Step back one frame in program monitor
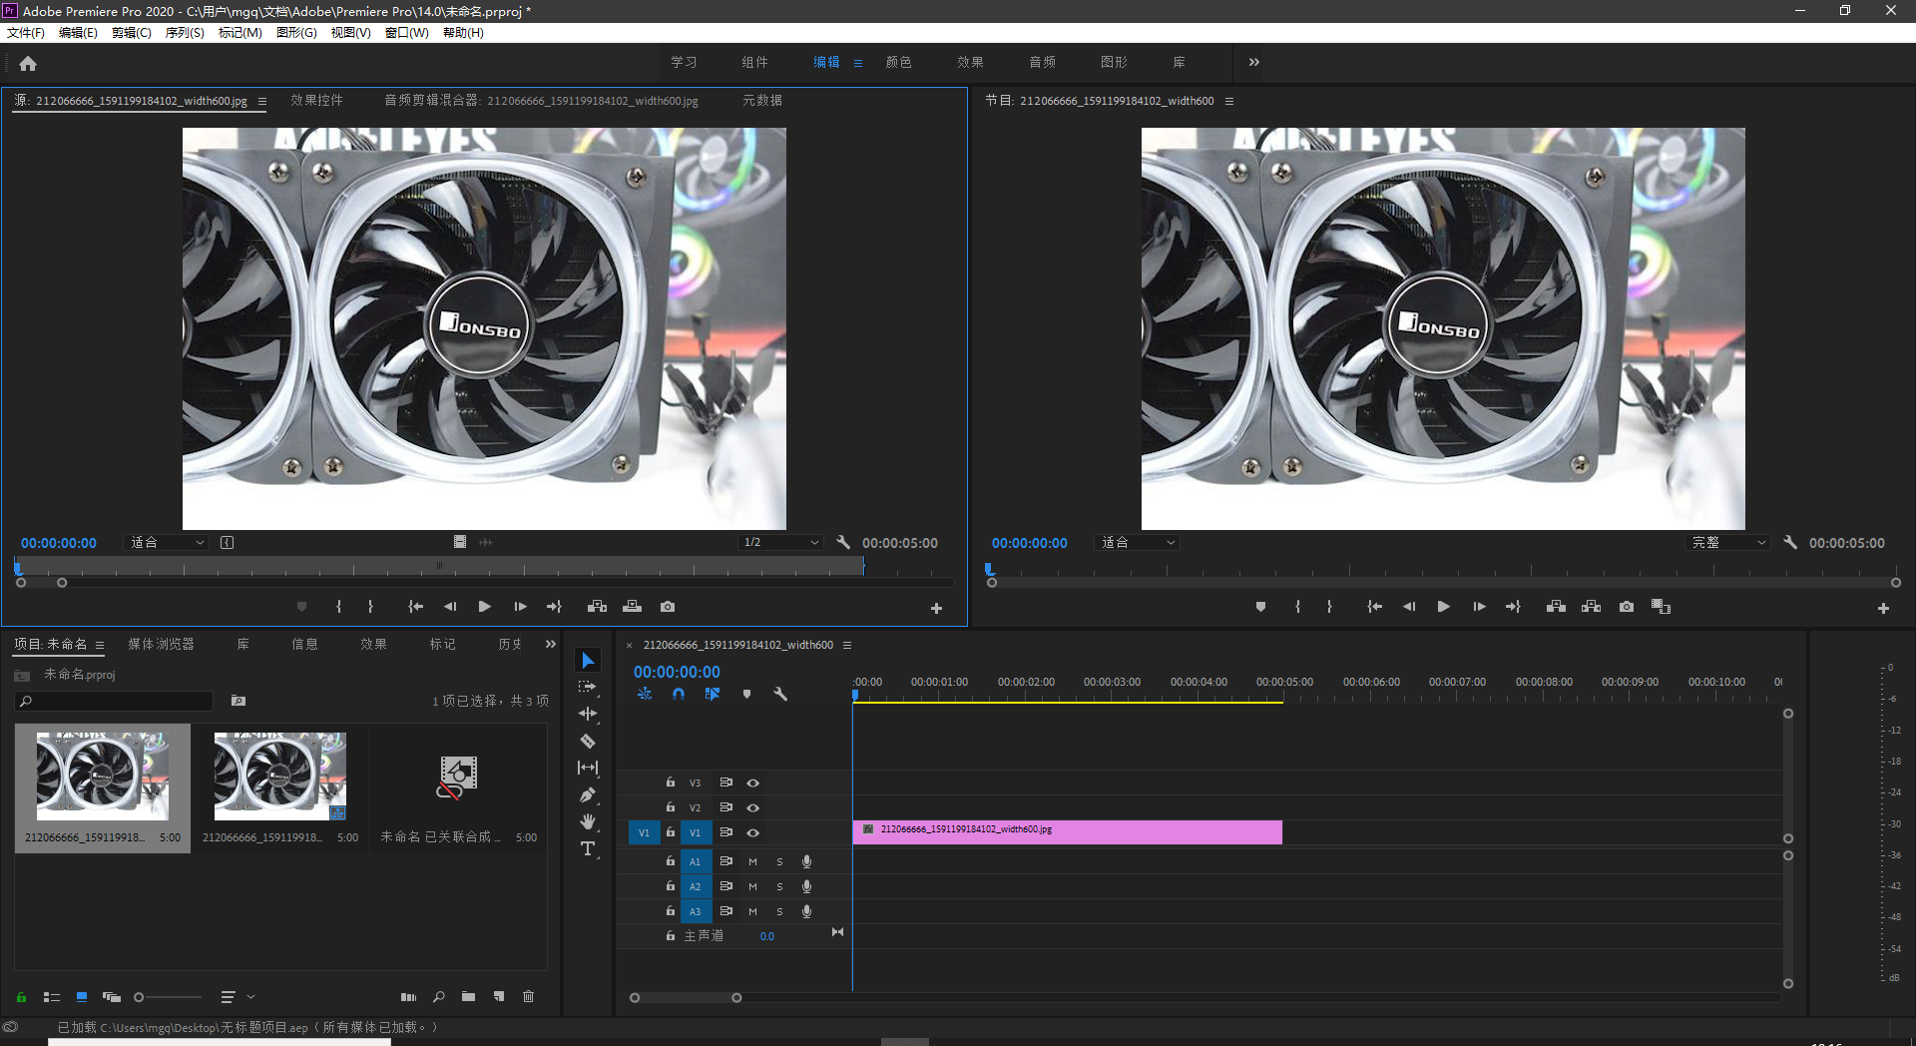This screenshot has width=1916, height=1046. tap(1409, 607)
